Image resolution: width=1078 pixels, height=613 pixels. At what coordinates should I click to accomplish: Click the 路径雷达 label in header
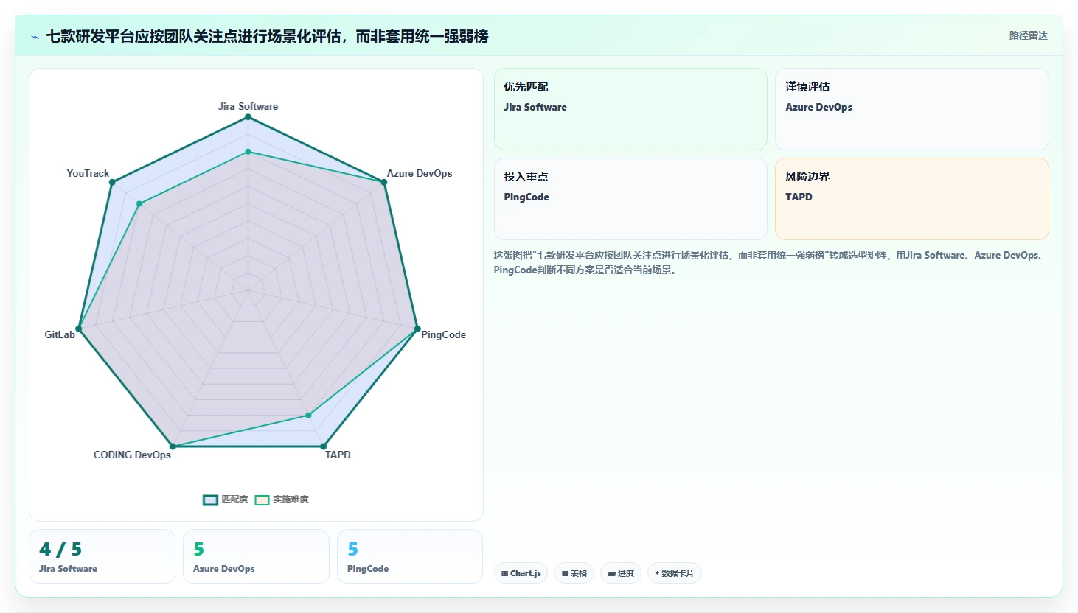click(x=1028, y=35)
